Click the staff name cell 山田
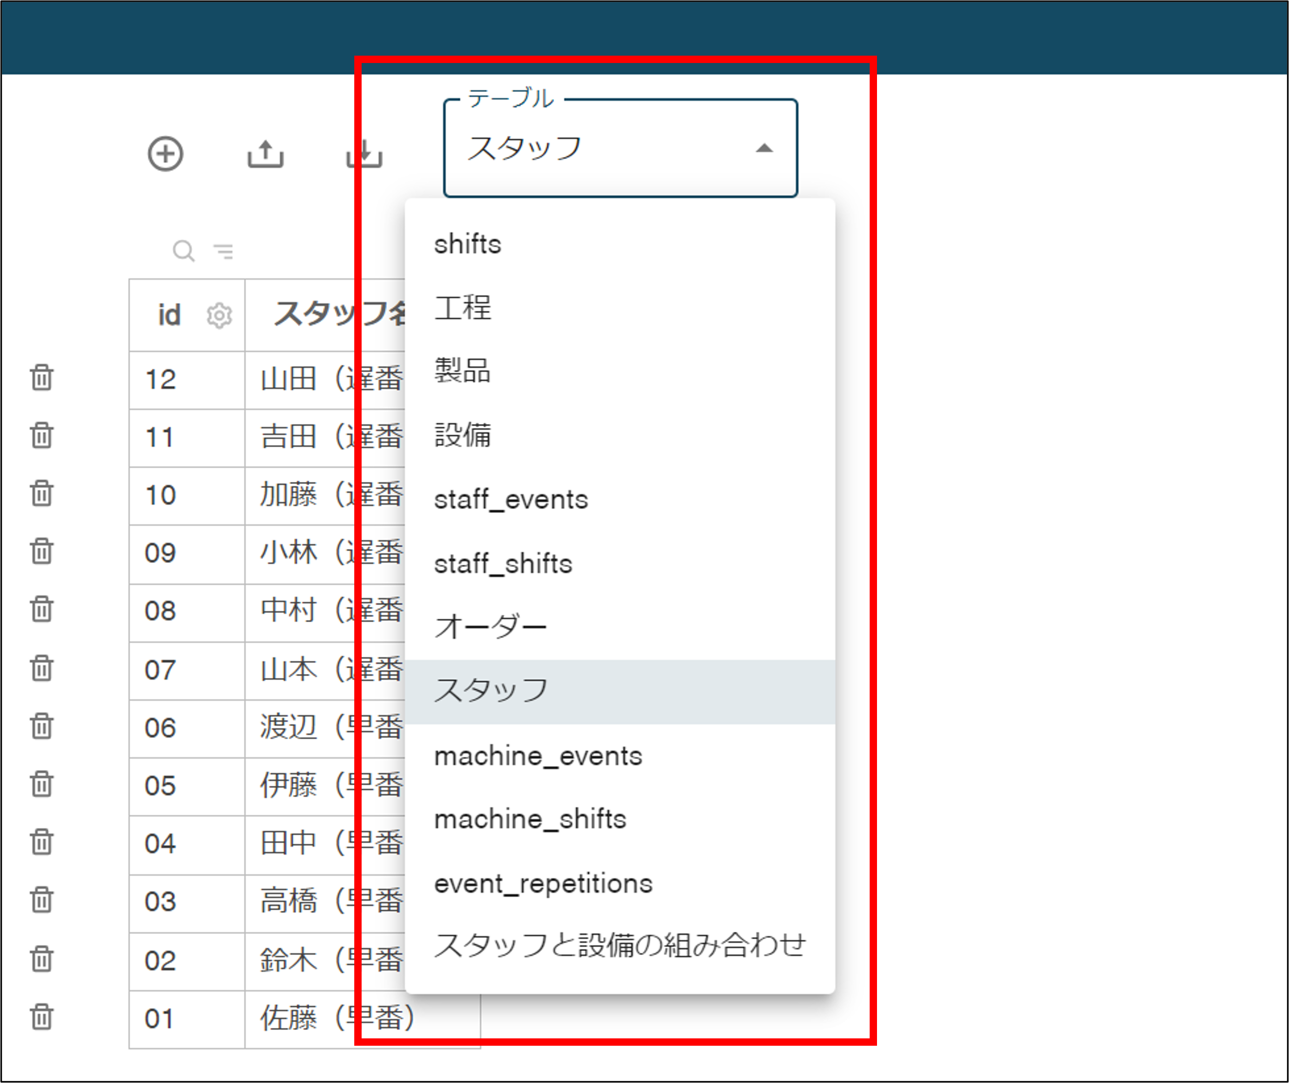 [x=325, y=380]
